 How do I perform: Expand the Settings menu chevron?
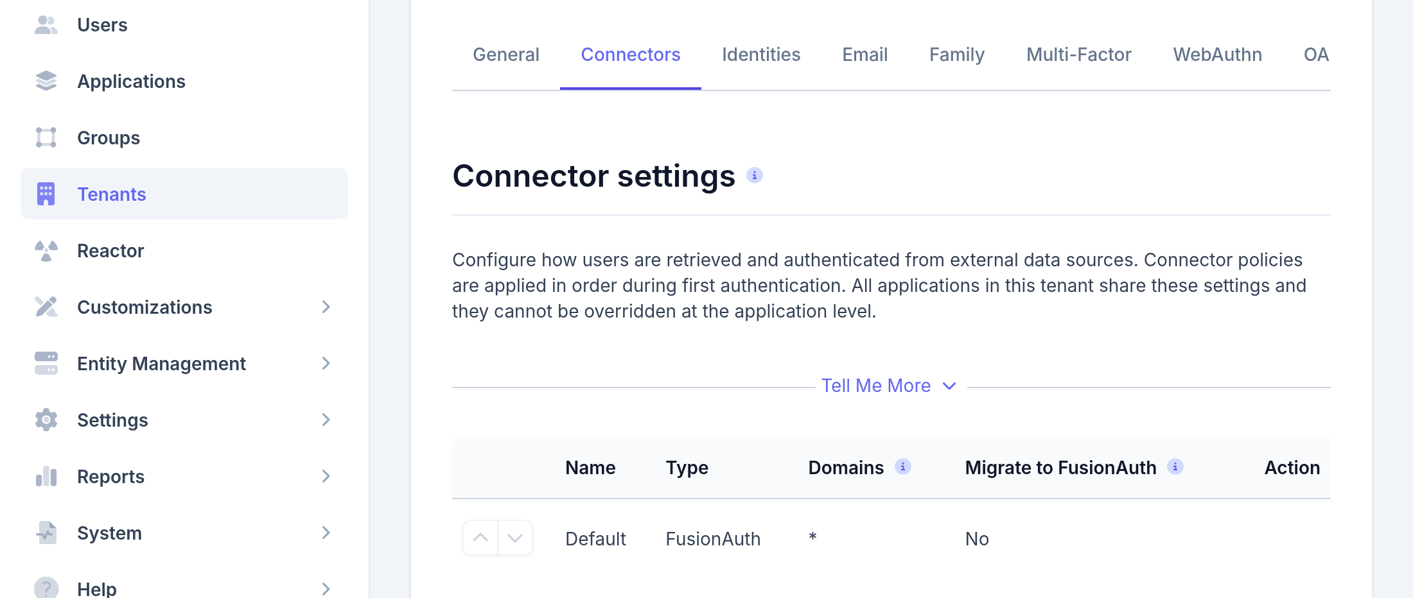(x=326, y=420)
